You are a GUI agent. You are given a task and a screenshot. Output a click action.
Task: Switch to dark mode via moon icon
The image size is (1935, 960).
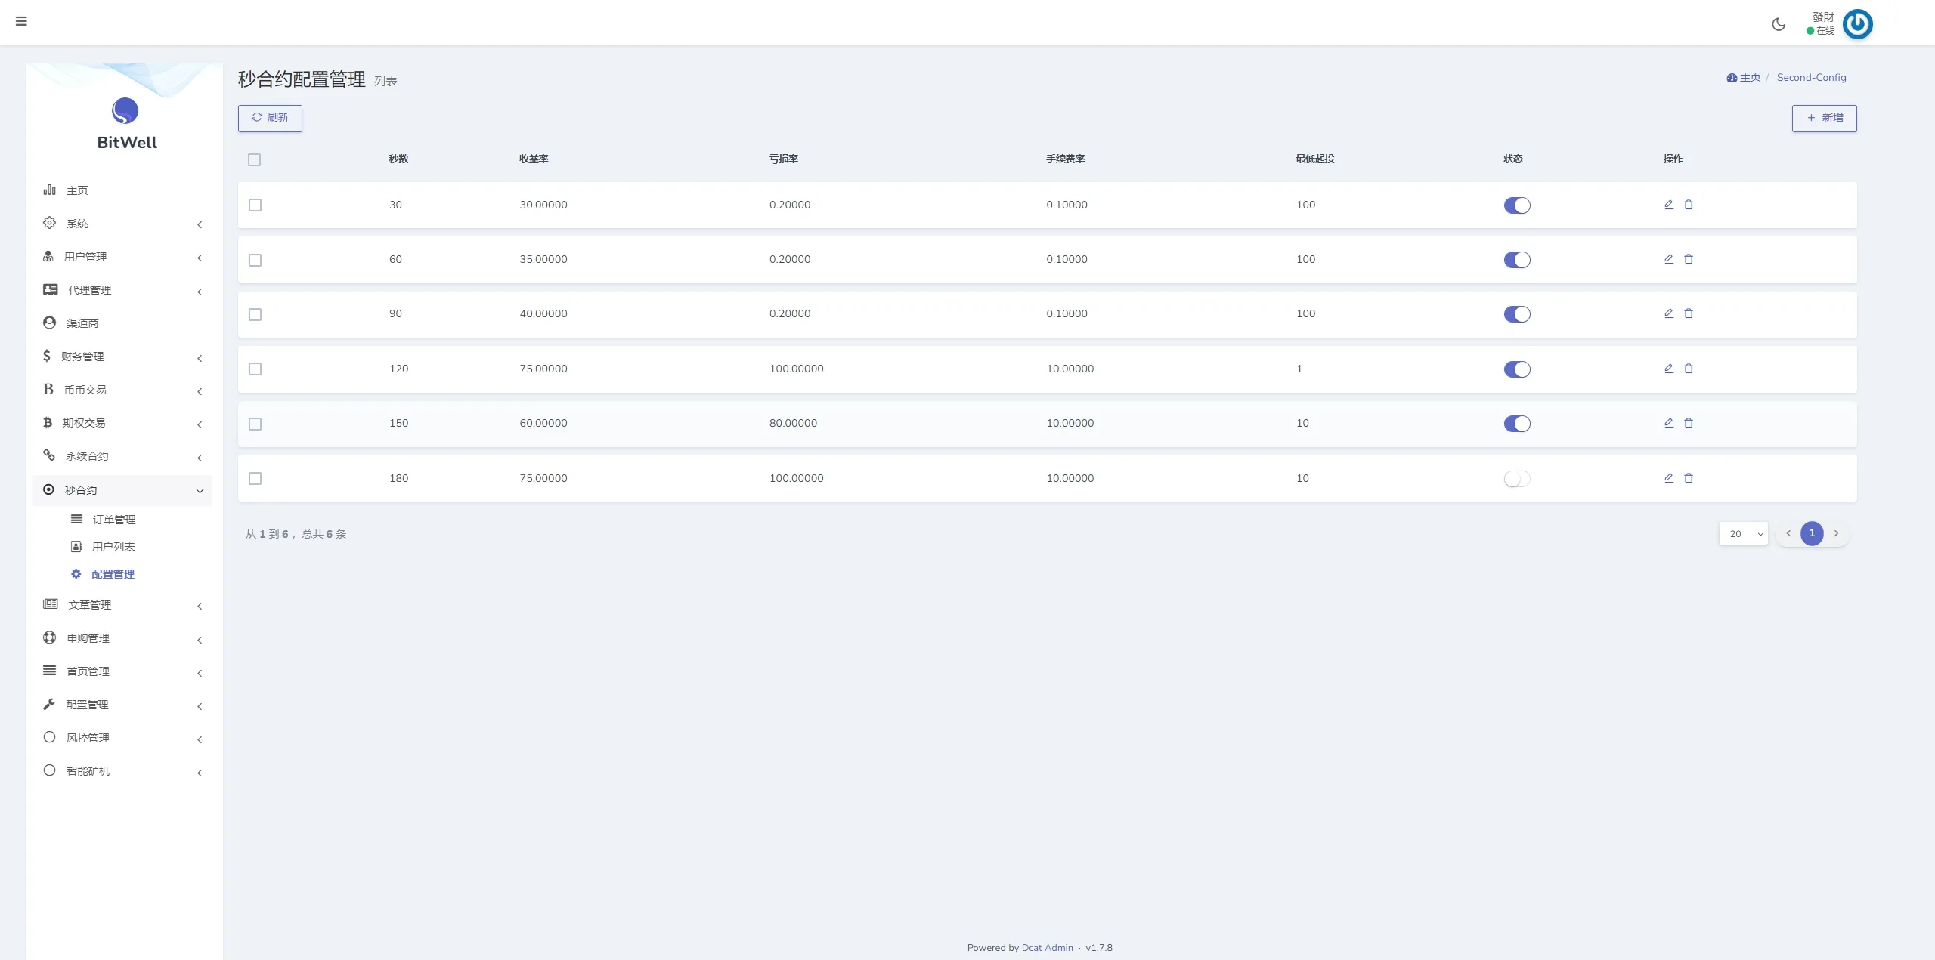(1779, 24)
